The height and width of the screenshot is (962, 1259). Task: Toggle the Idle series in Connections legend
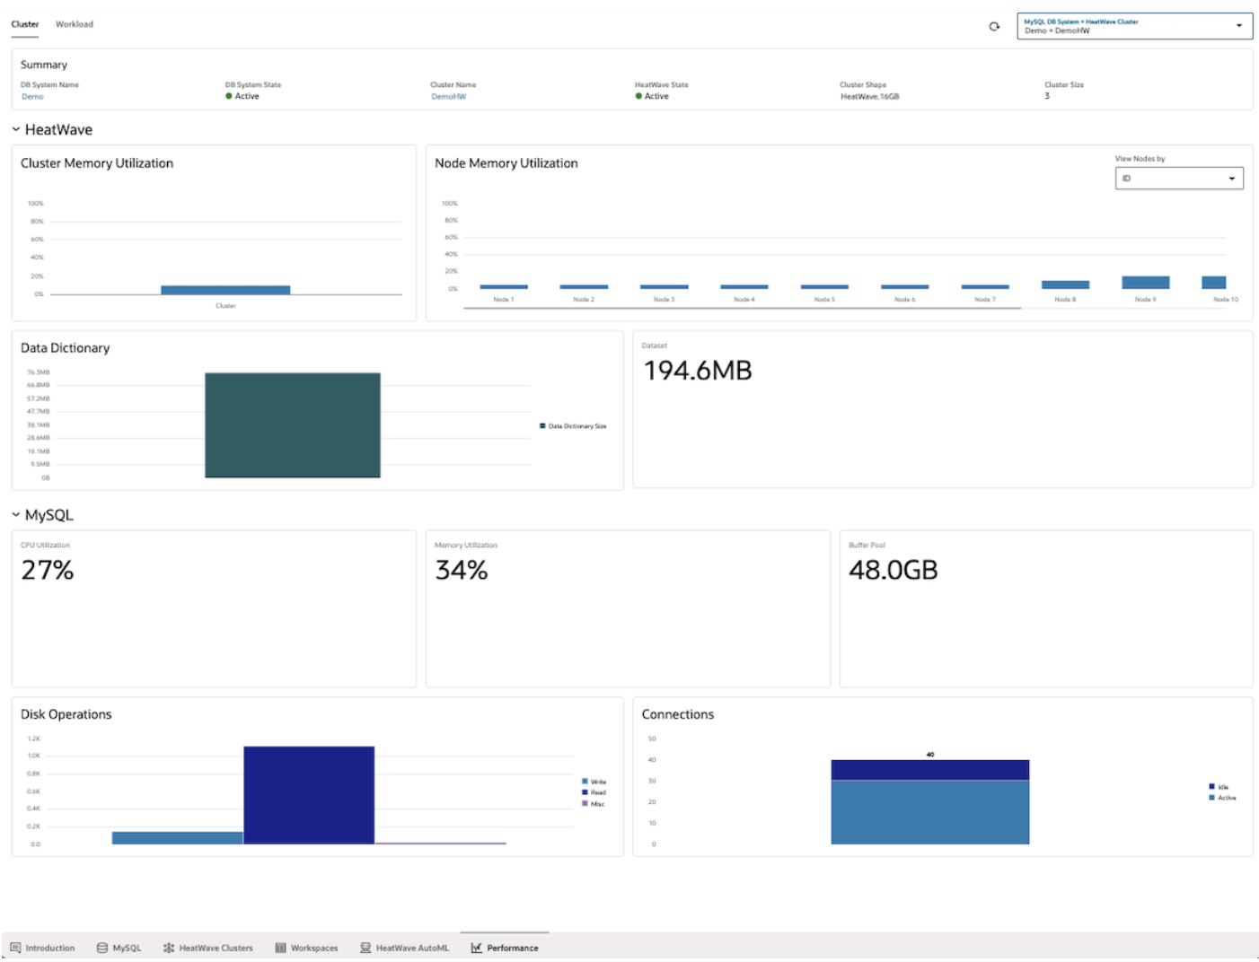click(1219, 787)
